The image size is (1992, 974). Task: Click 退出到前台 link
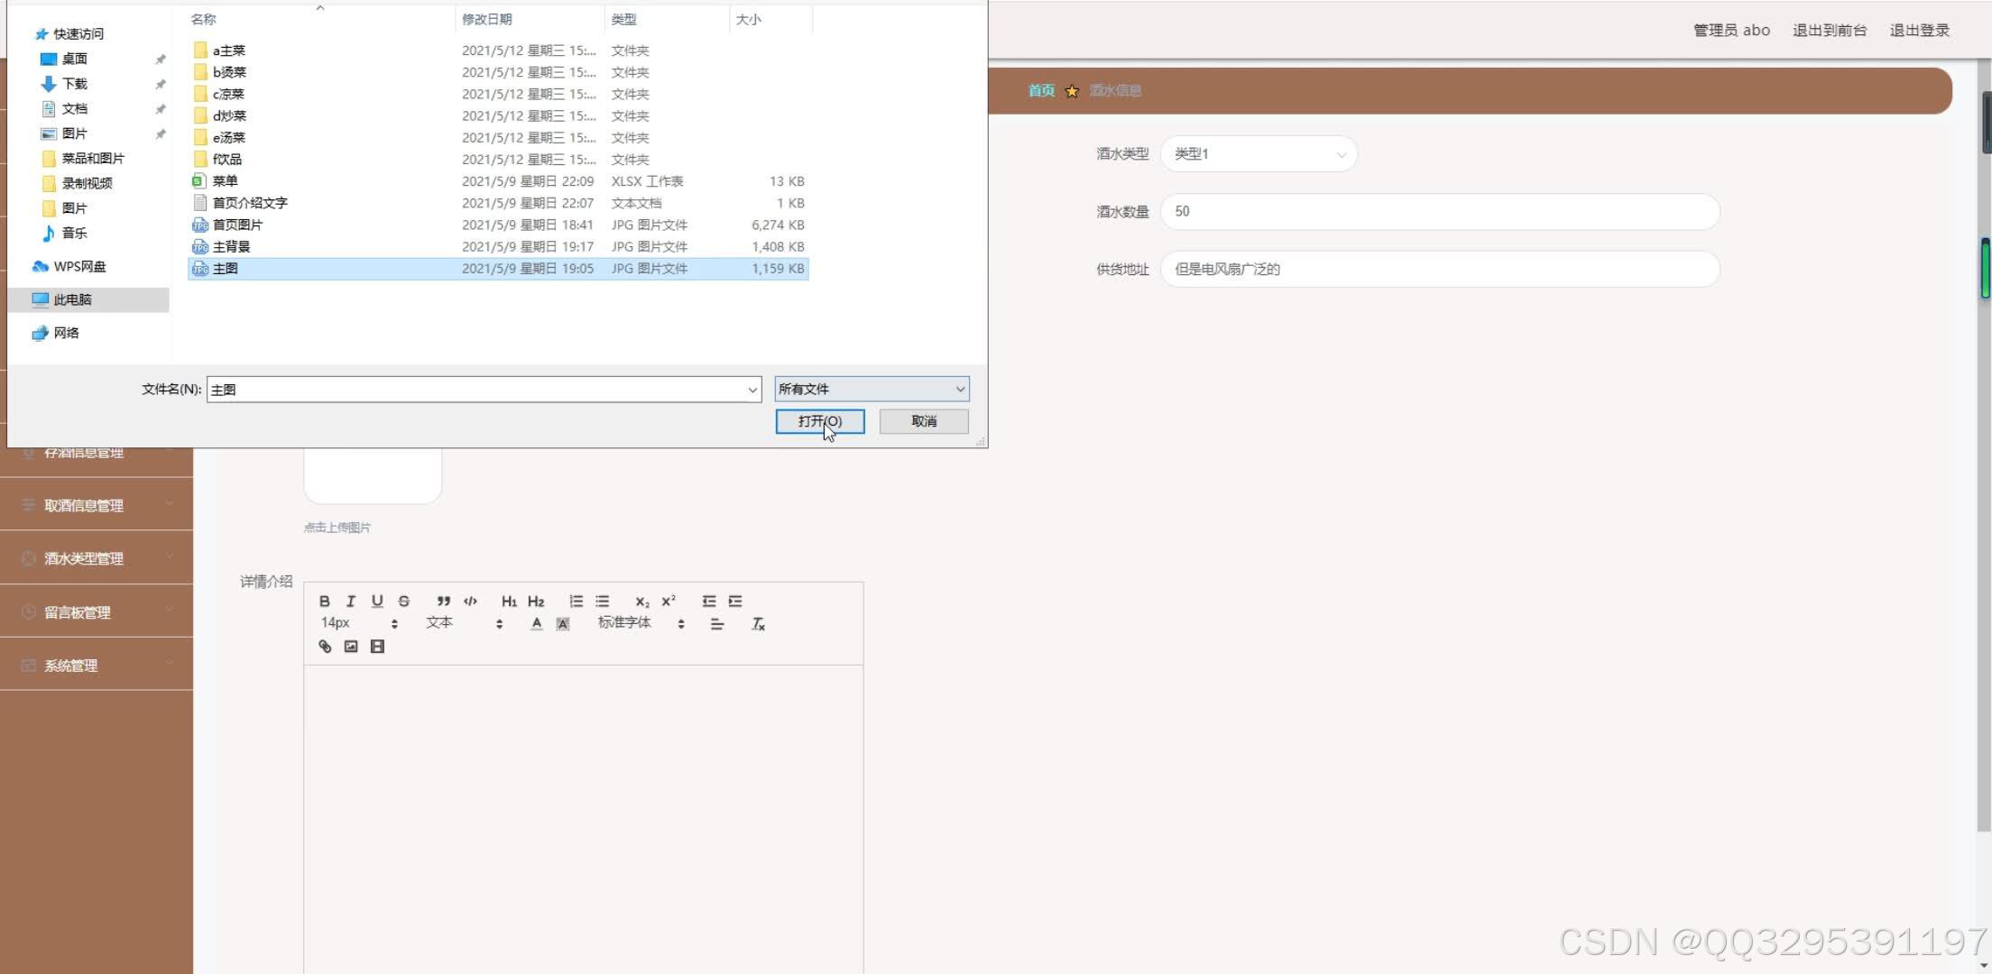click(x=1830, y=30)
